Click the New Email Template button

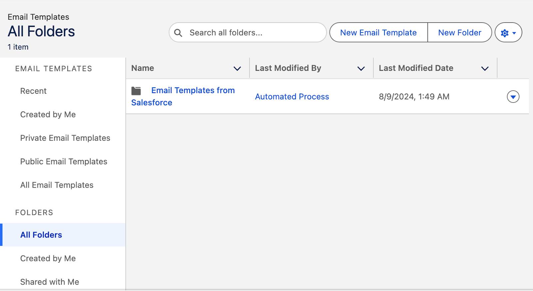pos(378,32)
